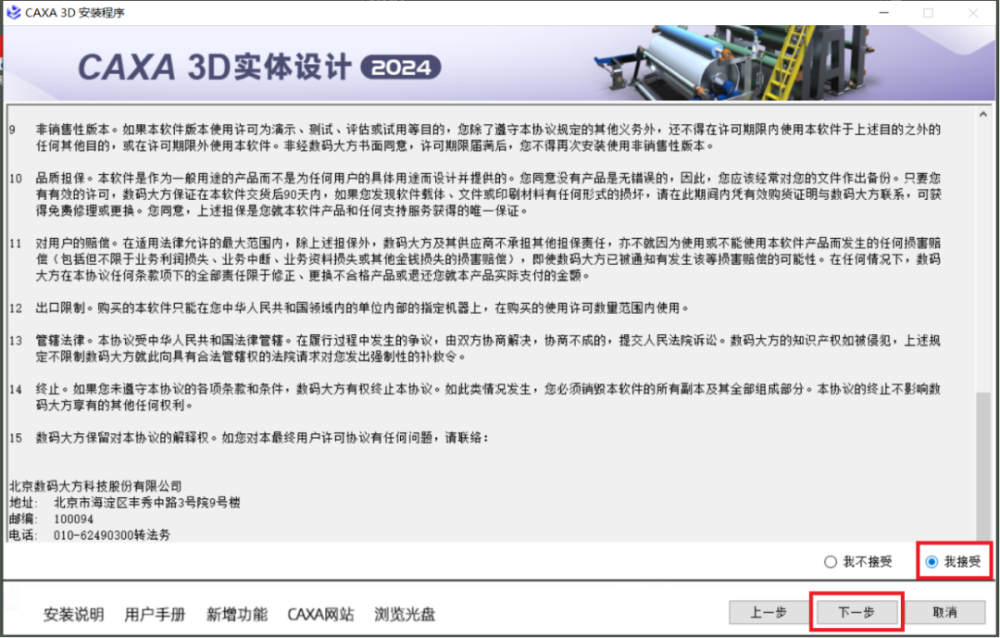Screen dimensions: 1000x638
Task: Close the installer window
Action: click(973, 13)
